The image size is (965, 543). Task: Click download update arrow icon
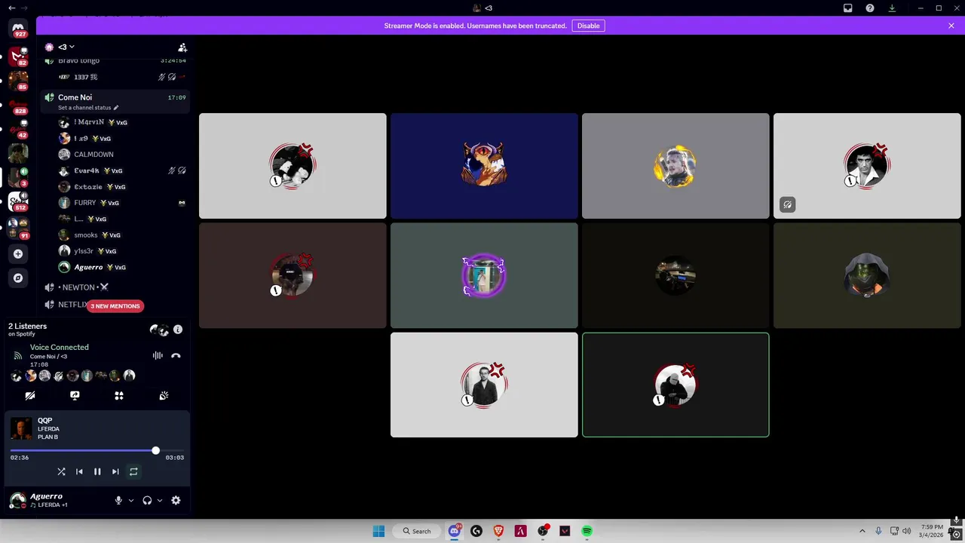click(x=892, y=8)
